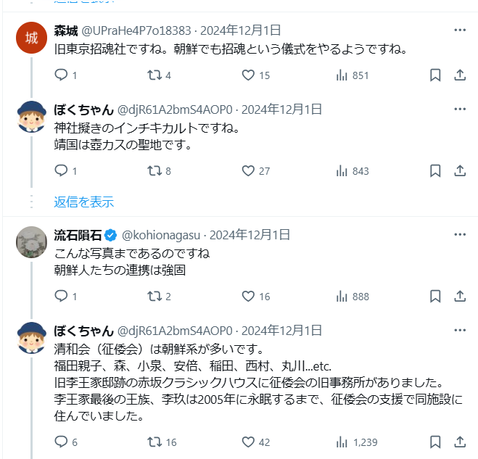This screenshot has width=478, height=459.
Task: Repost the tweet with 8 reposts
Action: click(x=154, y=171)
